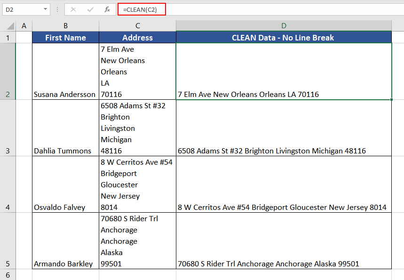404x280 pixels.
Task: Click the First Name header cell
Action: pos(65,38)
